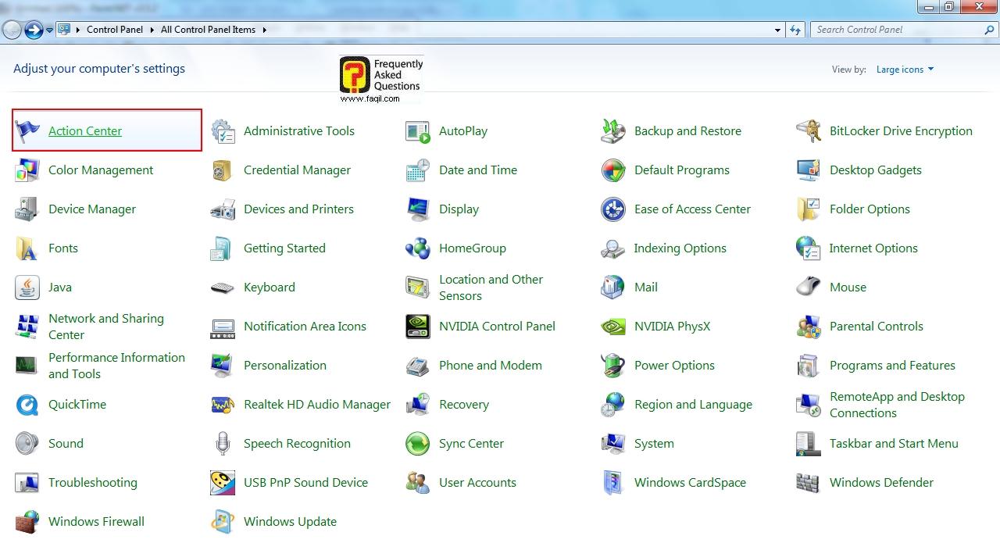Expand the address bar history dropdown arrow
The width and height of the screenshot is (1000, 550).
[777, 30]
